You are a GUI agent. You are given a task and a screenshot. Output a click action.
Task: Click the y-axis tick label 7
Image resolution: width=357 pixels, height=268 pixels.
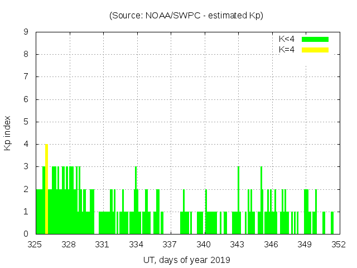coord(26,76)
